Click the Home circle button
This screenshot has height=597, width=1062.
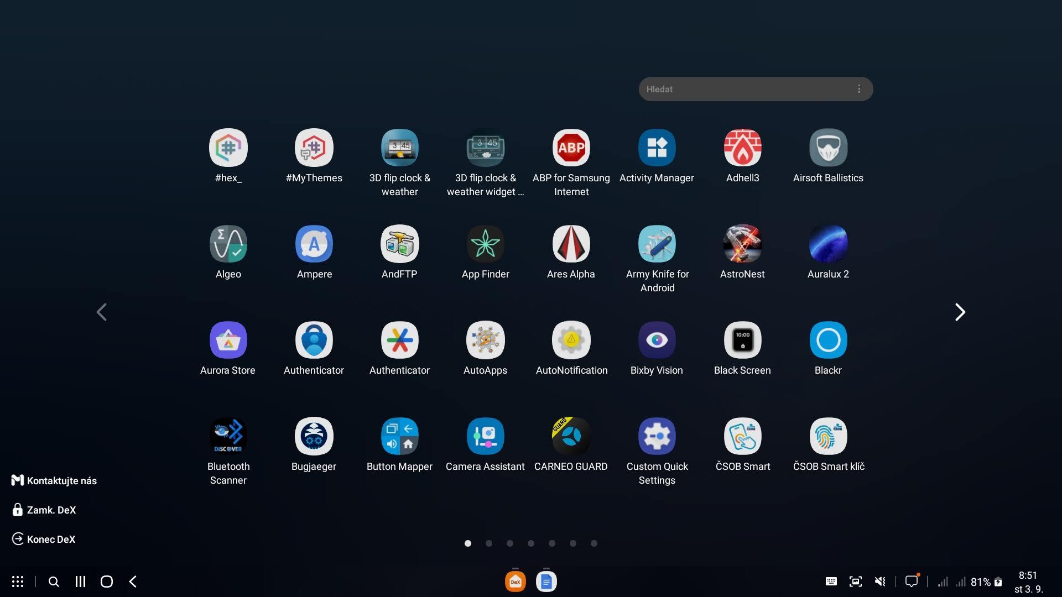click(x=107, y=582)
